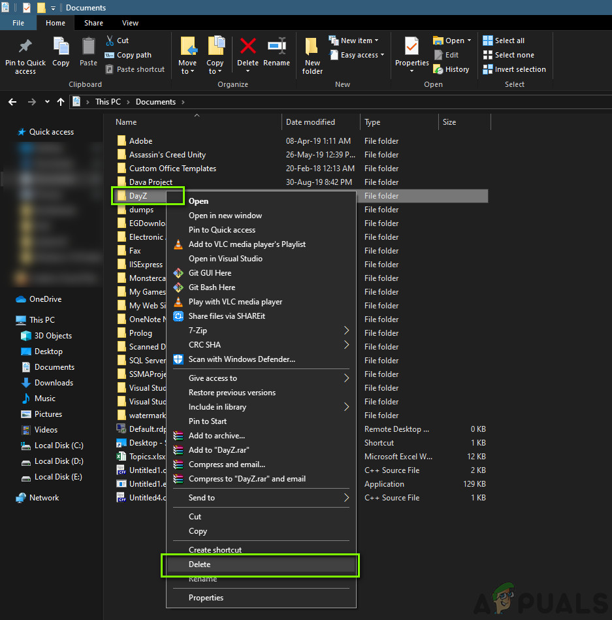Click Invert selection in the ribbon
Screen dimensions: 612x620
[514, 69]
